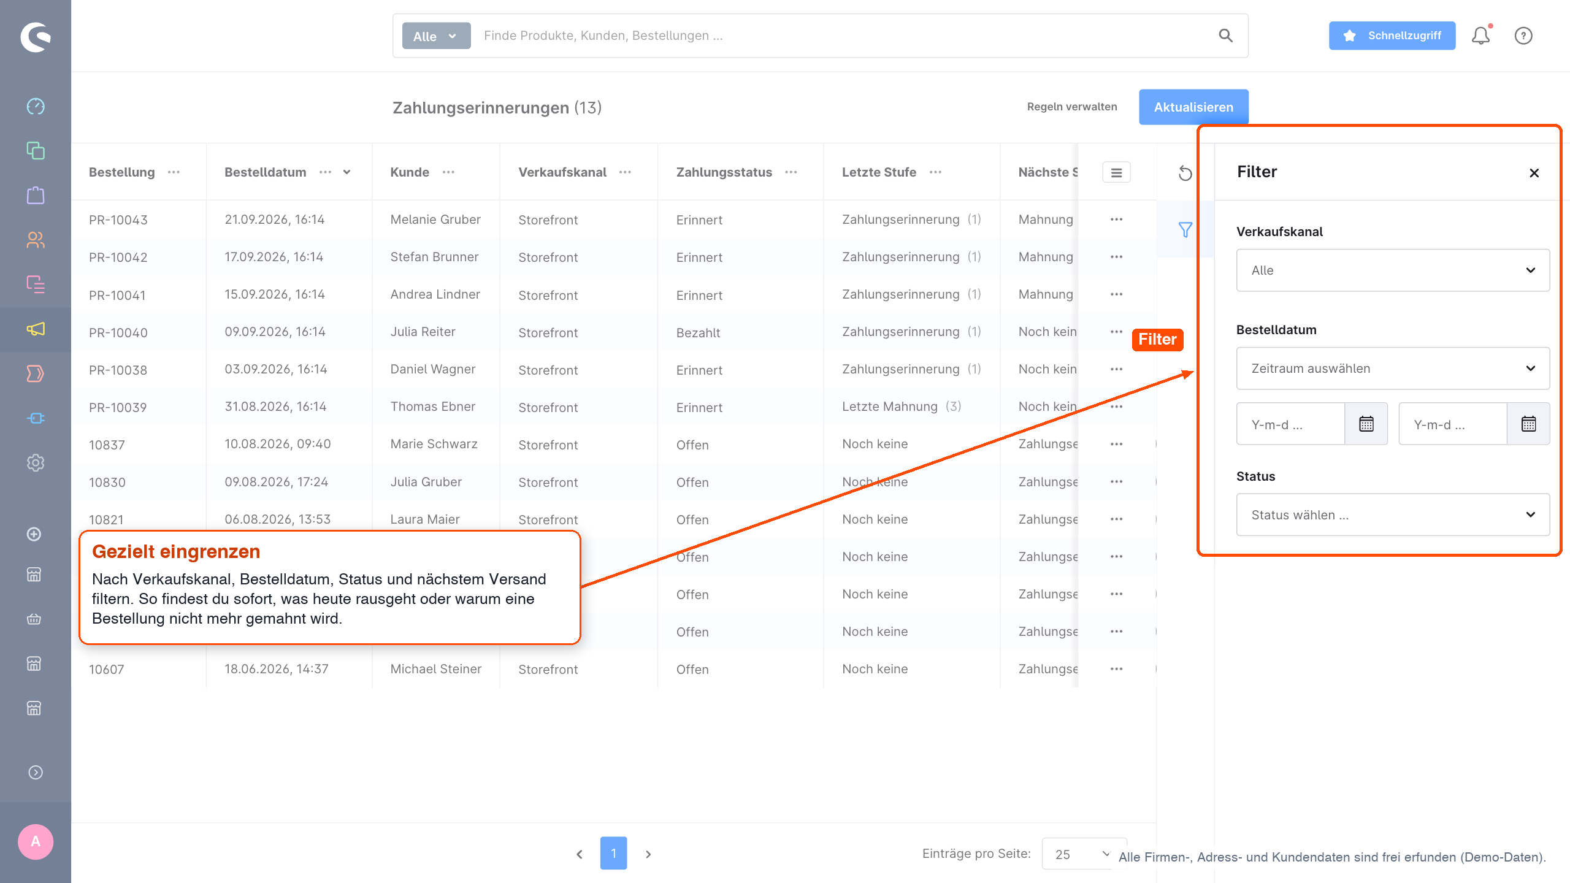Viewport: 1570px width, 883px height.
Task: Open row actions for order 10837
Action: coord(1116,444)
